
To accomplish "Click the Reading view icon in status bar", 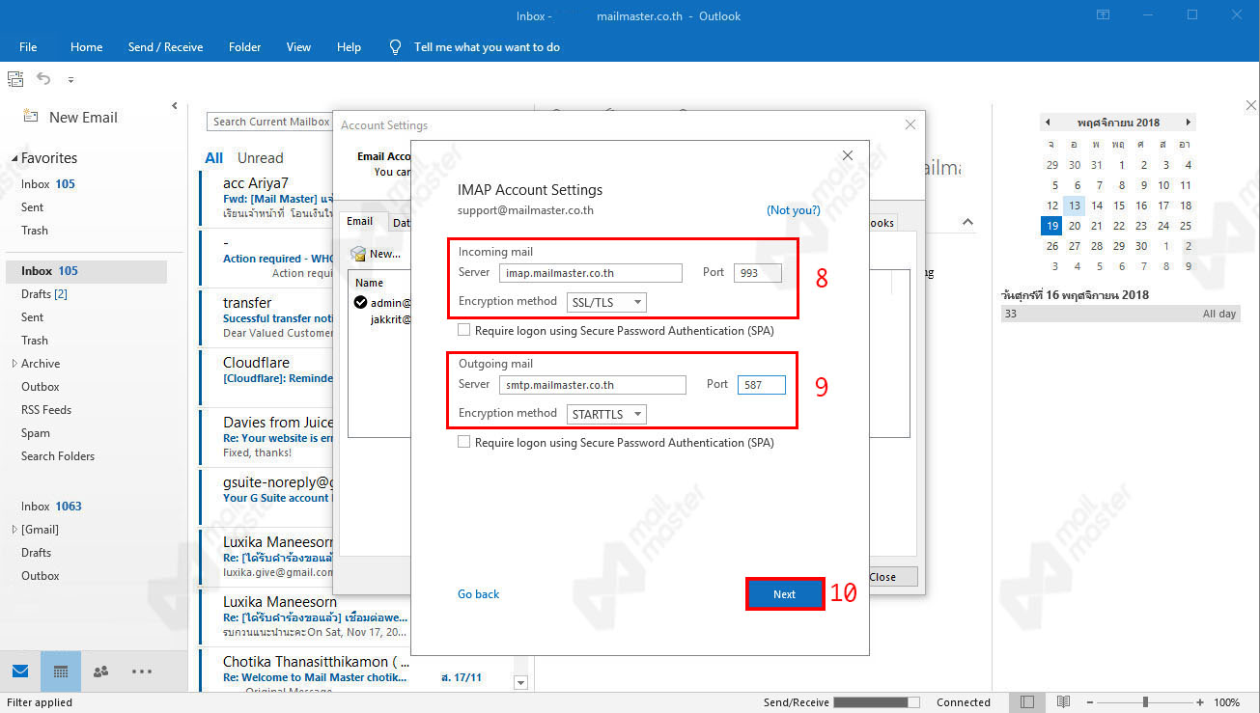I will point(1063,701).
